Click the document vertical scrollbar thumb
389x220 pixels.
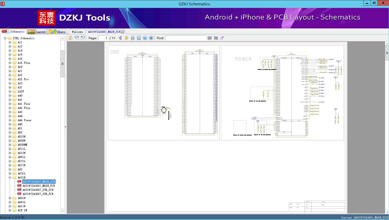tap(387, 53)
